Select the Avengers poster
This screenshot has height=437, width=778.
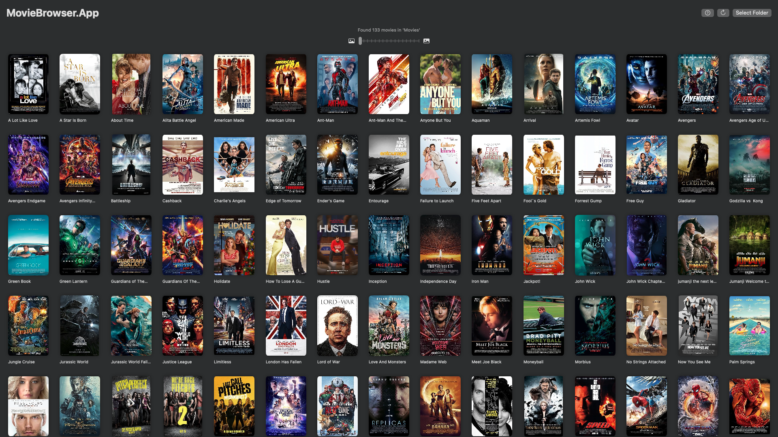pos(698,84)
